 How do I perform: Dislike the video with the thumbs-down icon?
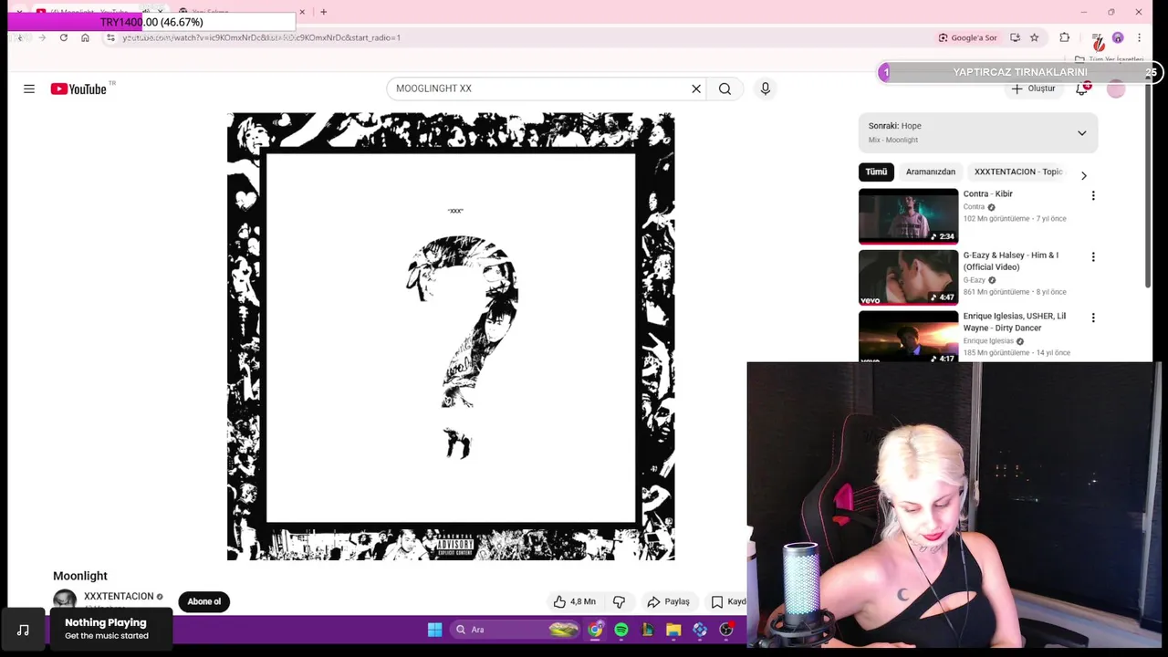coord(619,601)
